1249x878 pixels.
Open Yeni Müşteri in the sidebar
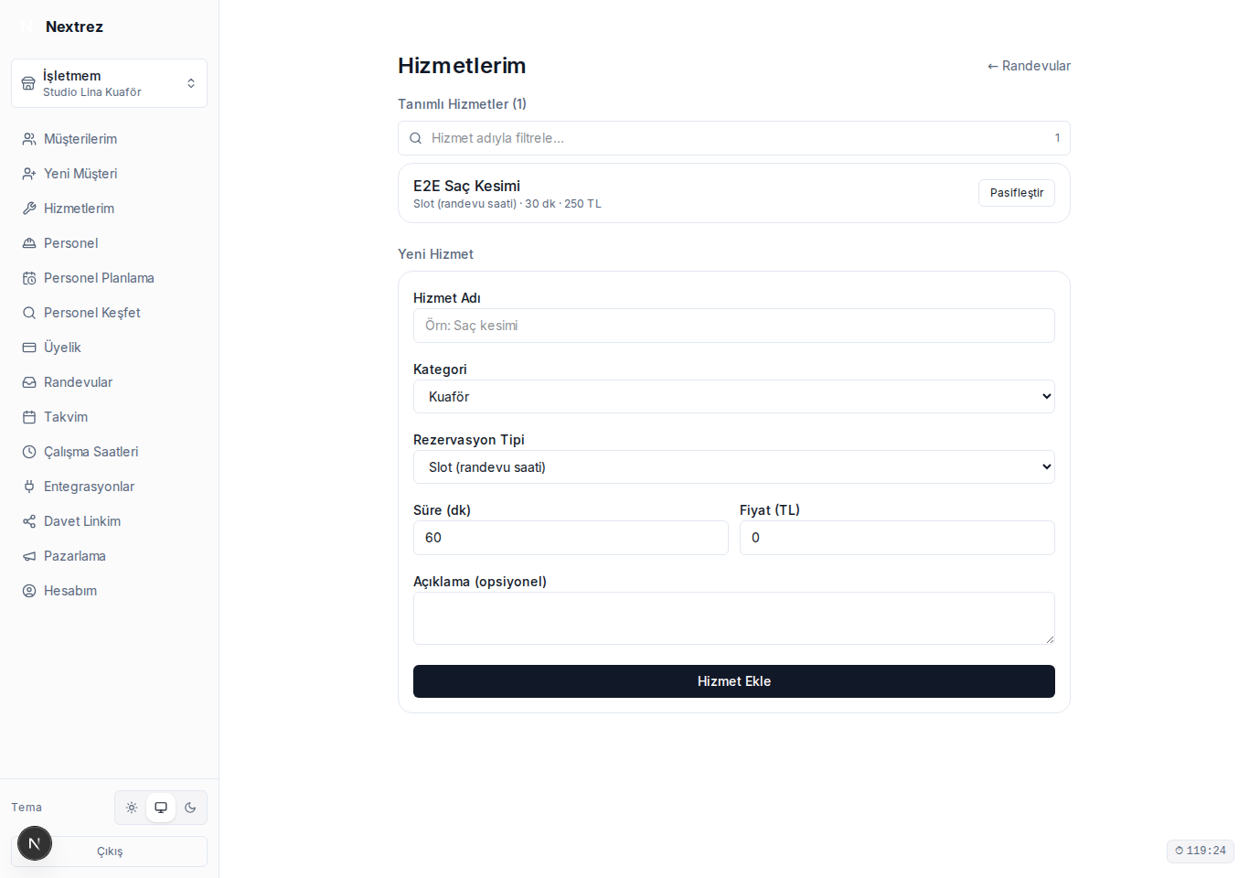pyautogui.click(x=110, y=174)
